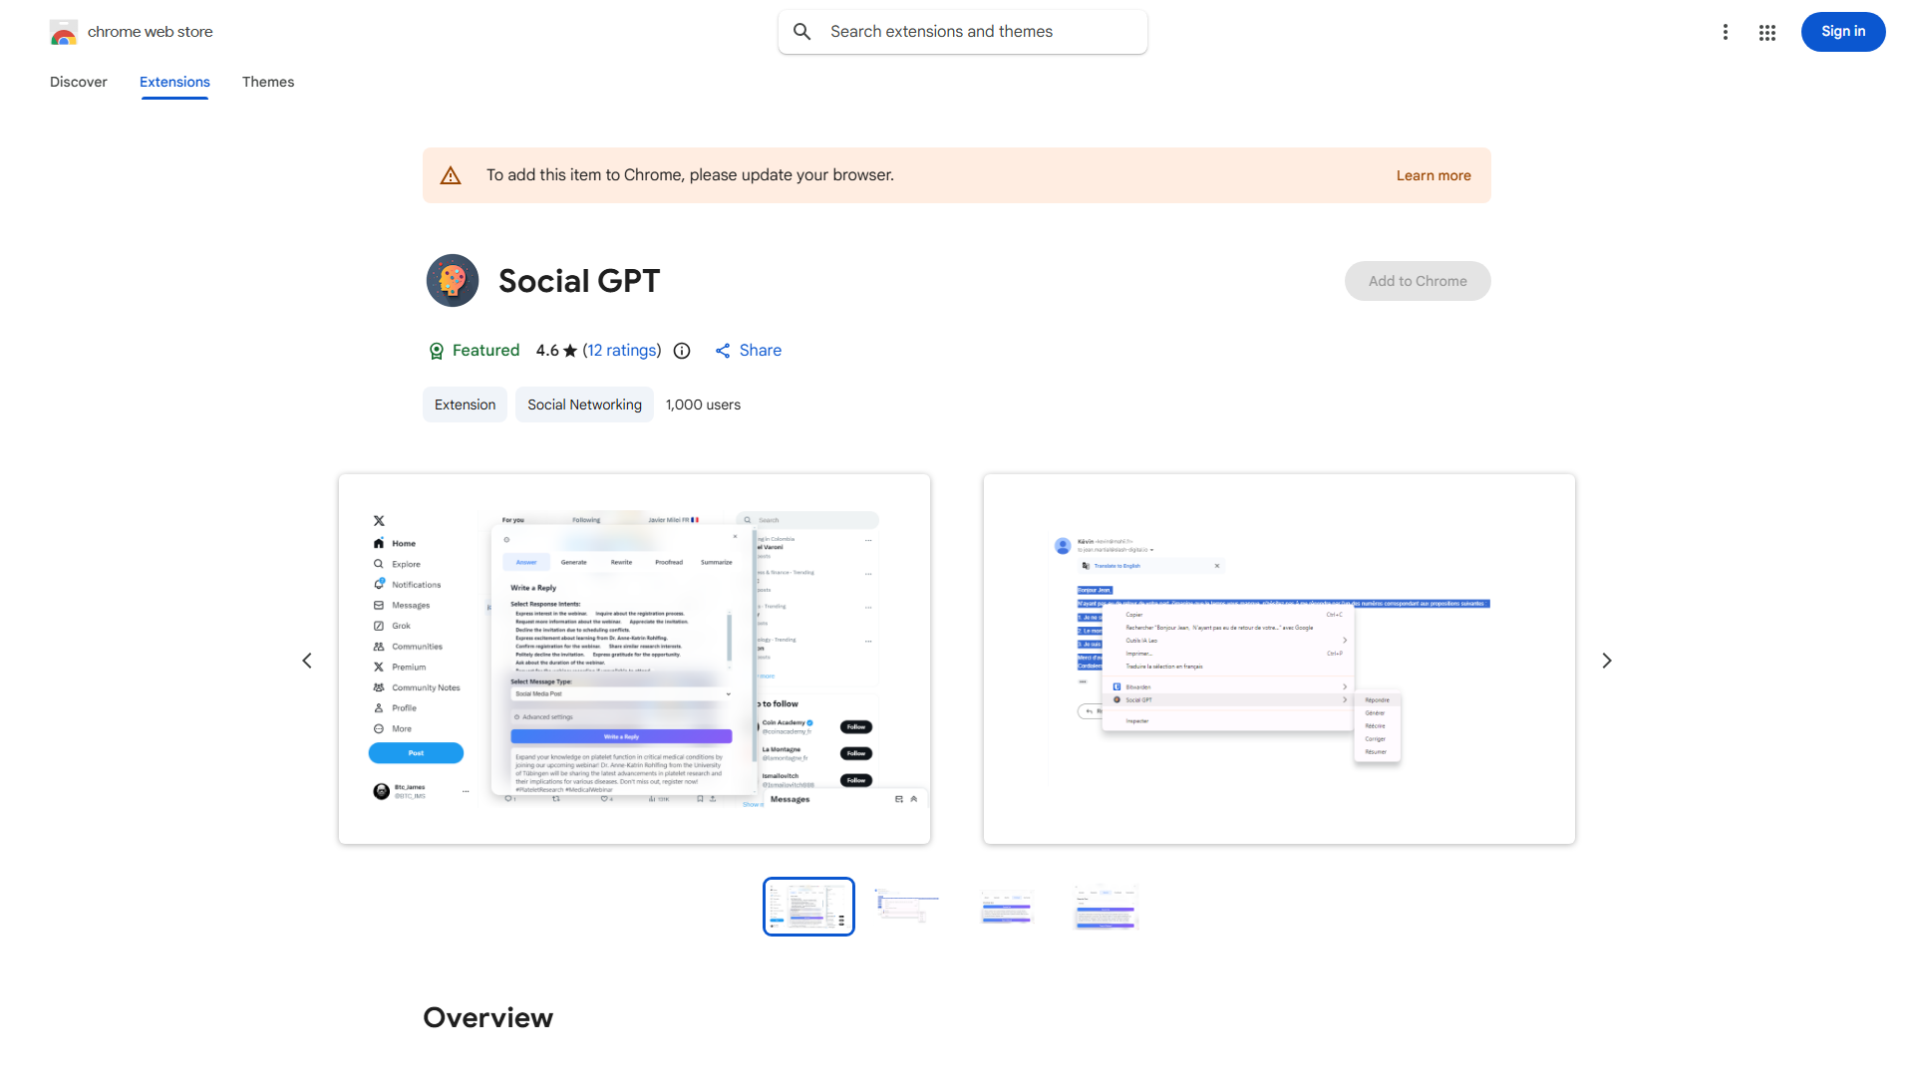
Task: Click the Social GPT extension icon
Action: (452, 280)
